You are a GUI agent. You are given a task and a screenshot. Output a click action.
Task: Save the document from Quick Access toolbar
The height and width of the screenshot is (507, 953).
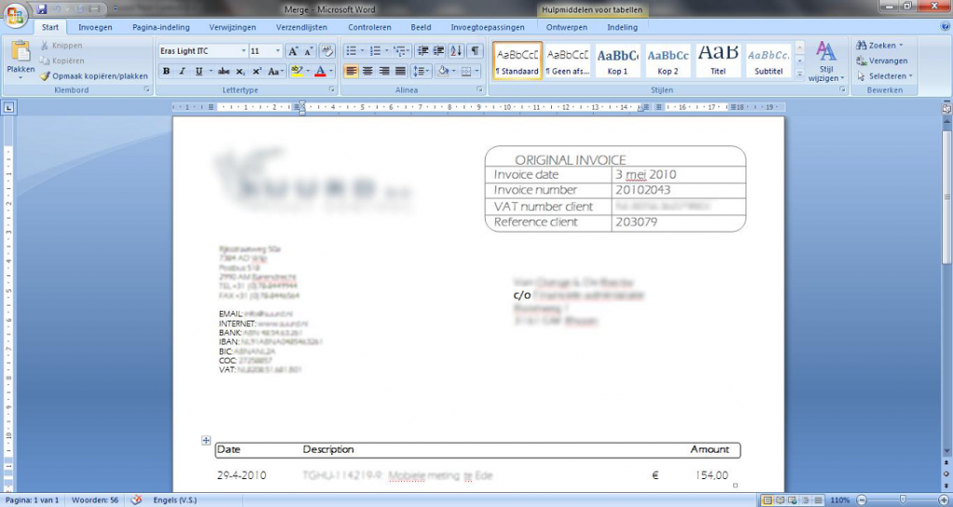tap(41, 9)
